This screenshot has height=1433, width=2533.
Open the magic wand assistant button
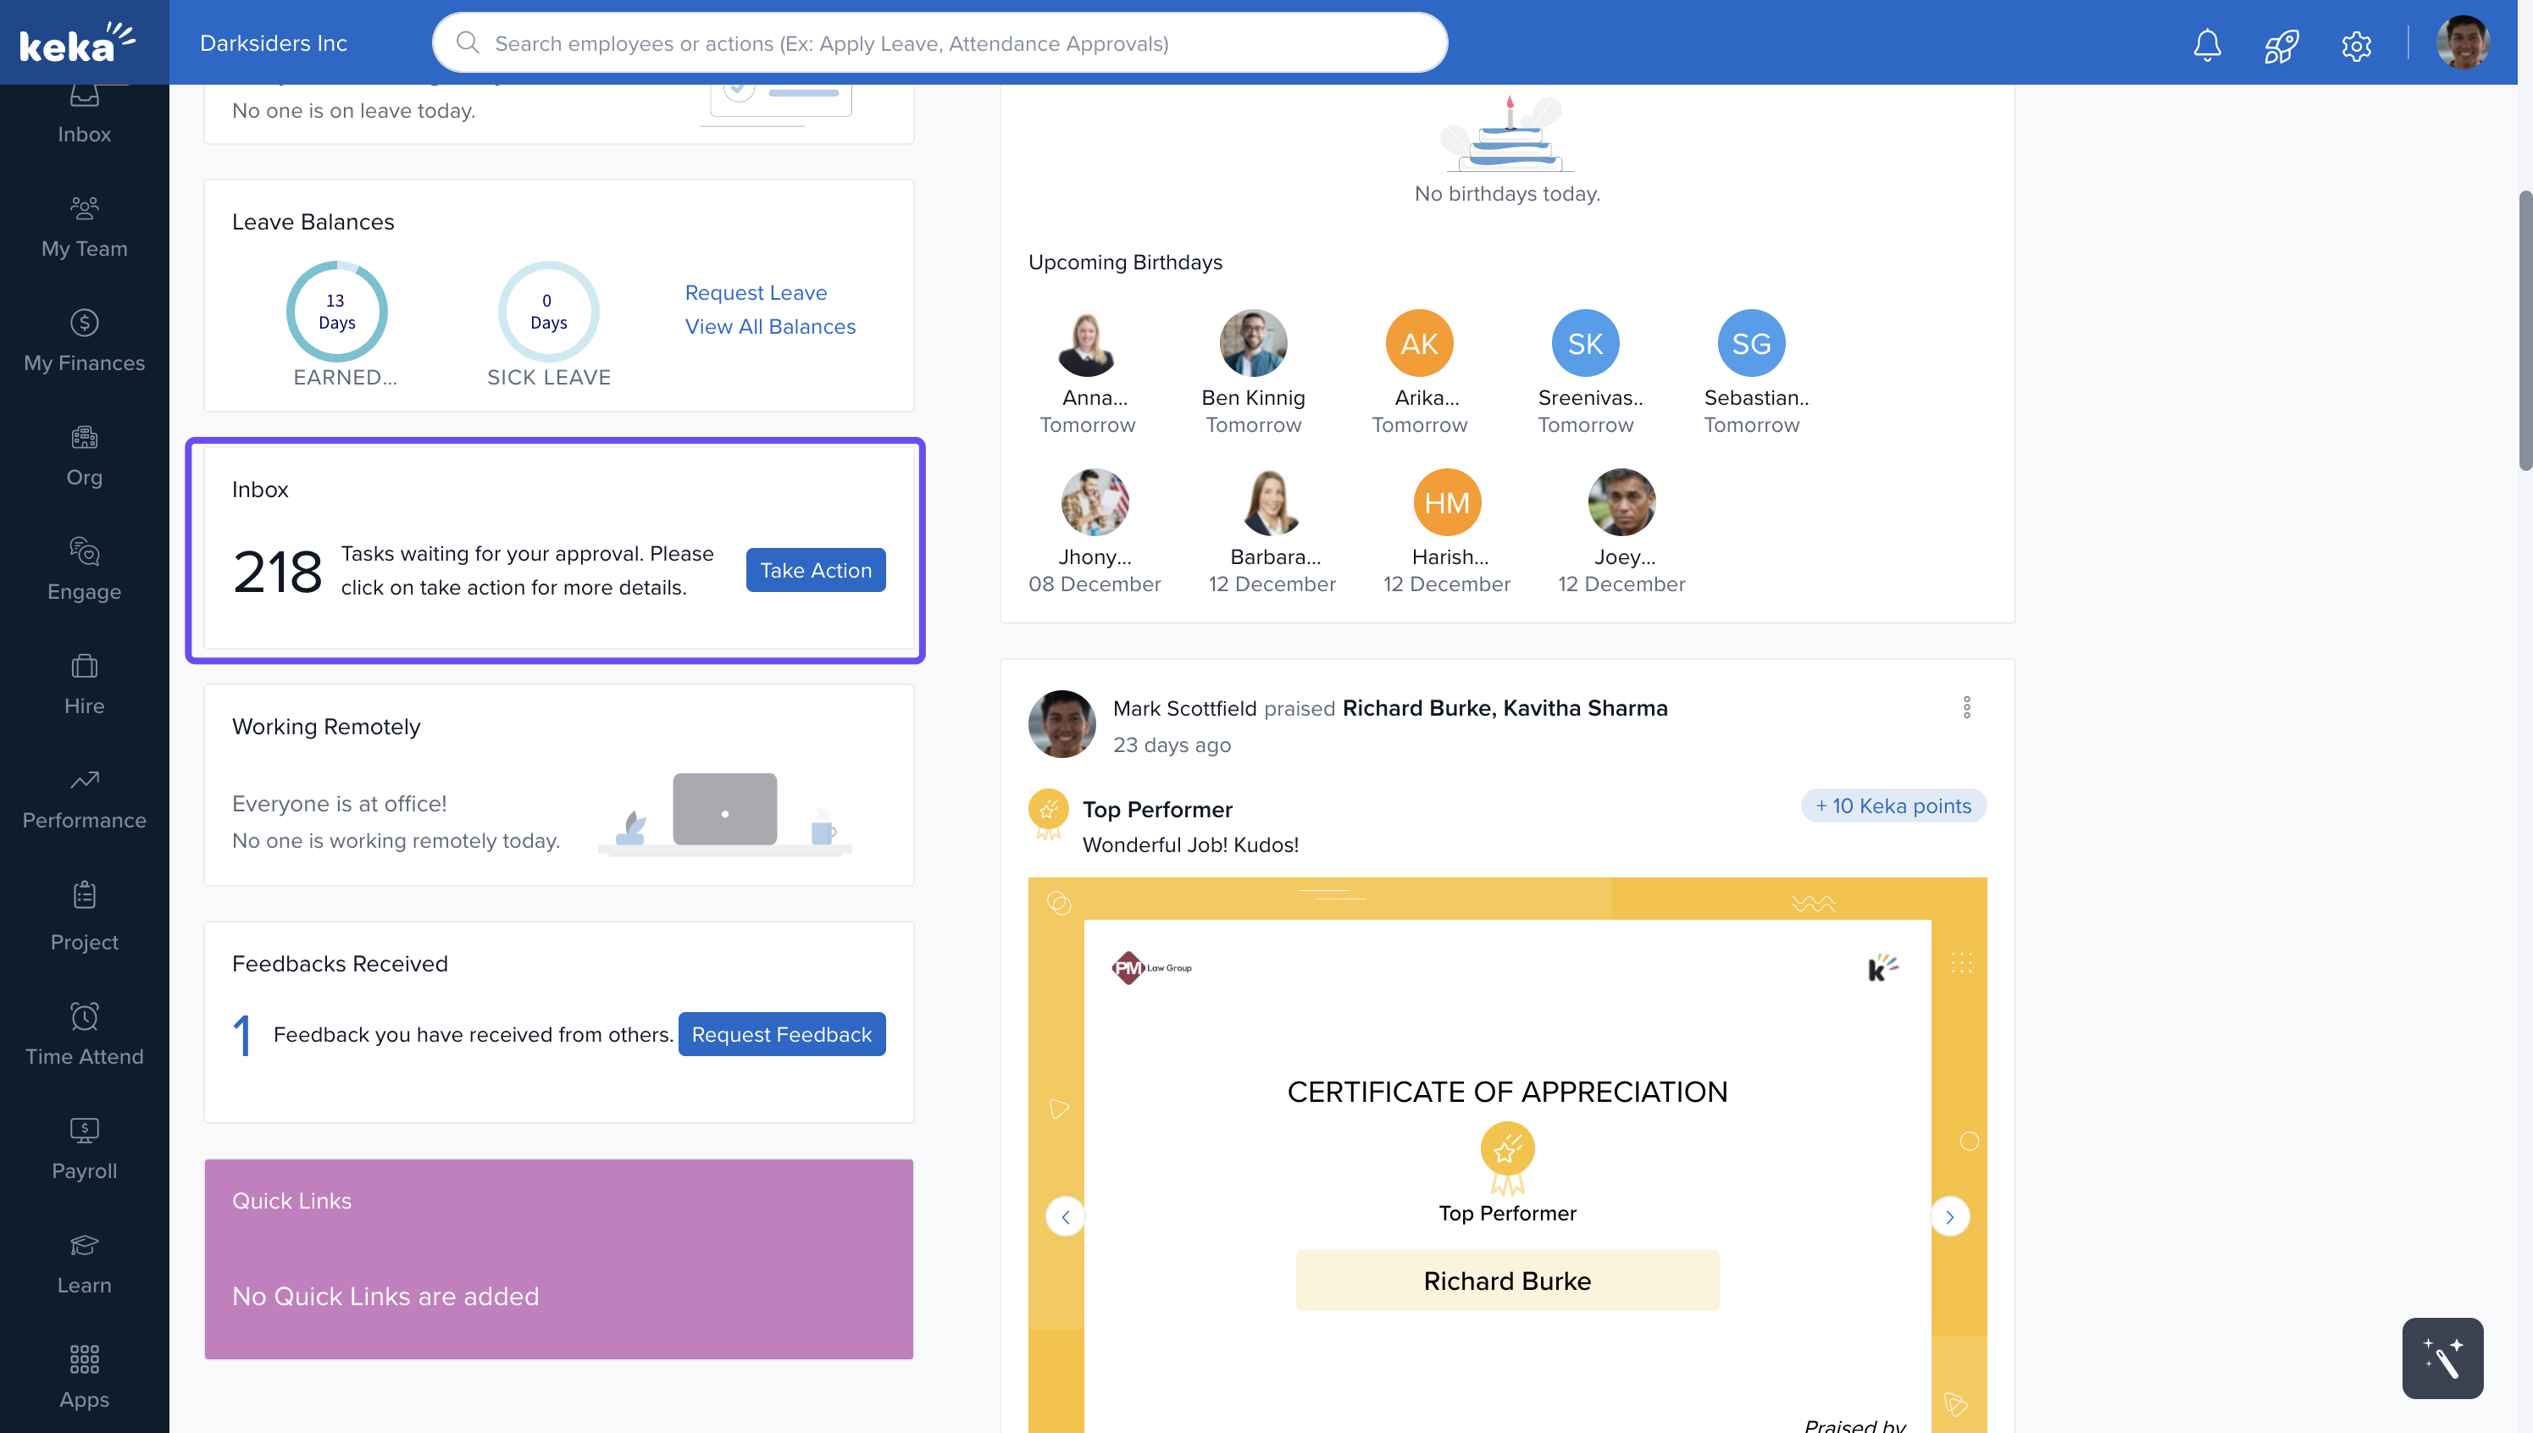[x=2442, y=1358]
